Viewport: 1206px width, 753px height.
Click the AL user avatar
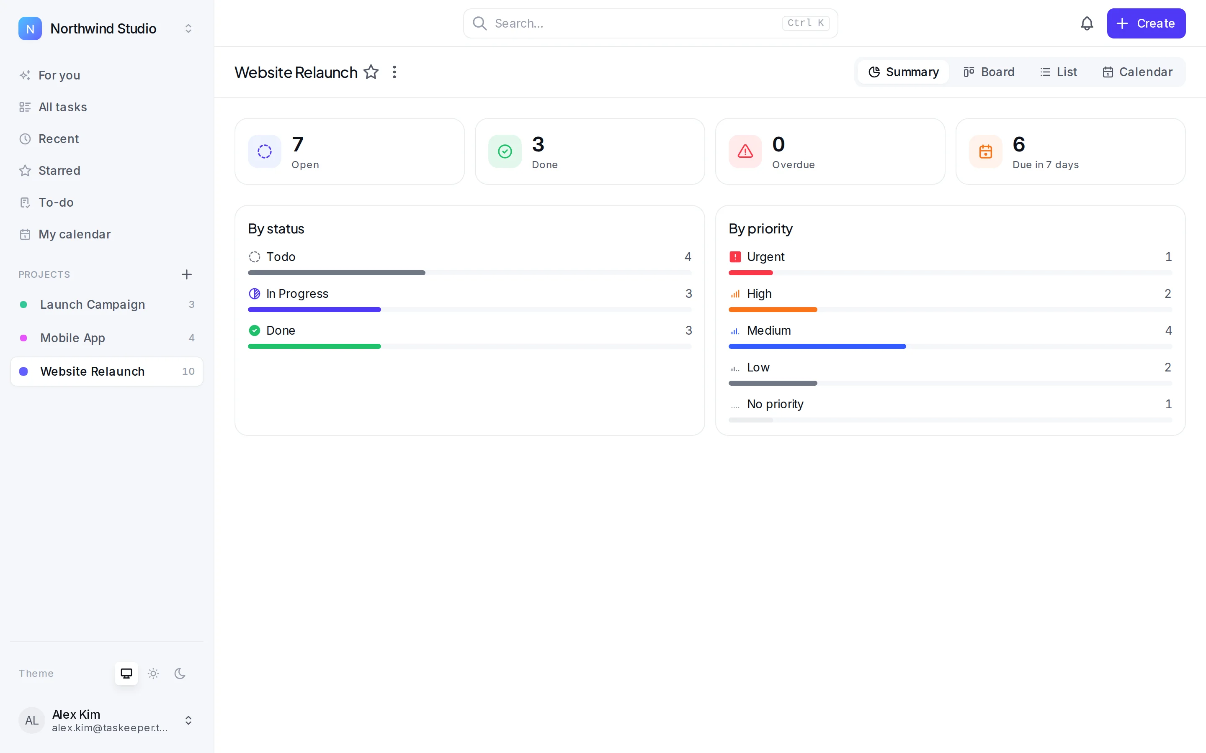click(31, 720)
